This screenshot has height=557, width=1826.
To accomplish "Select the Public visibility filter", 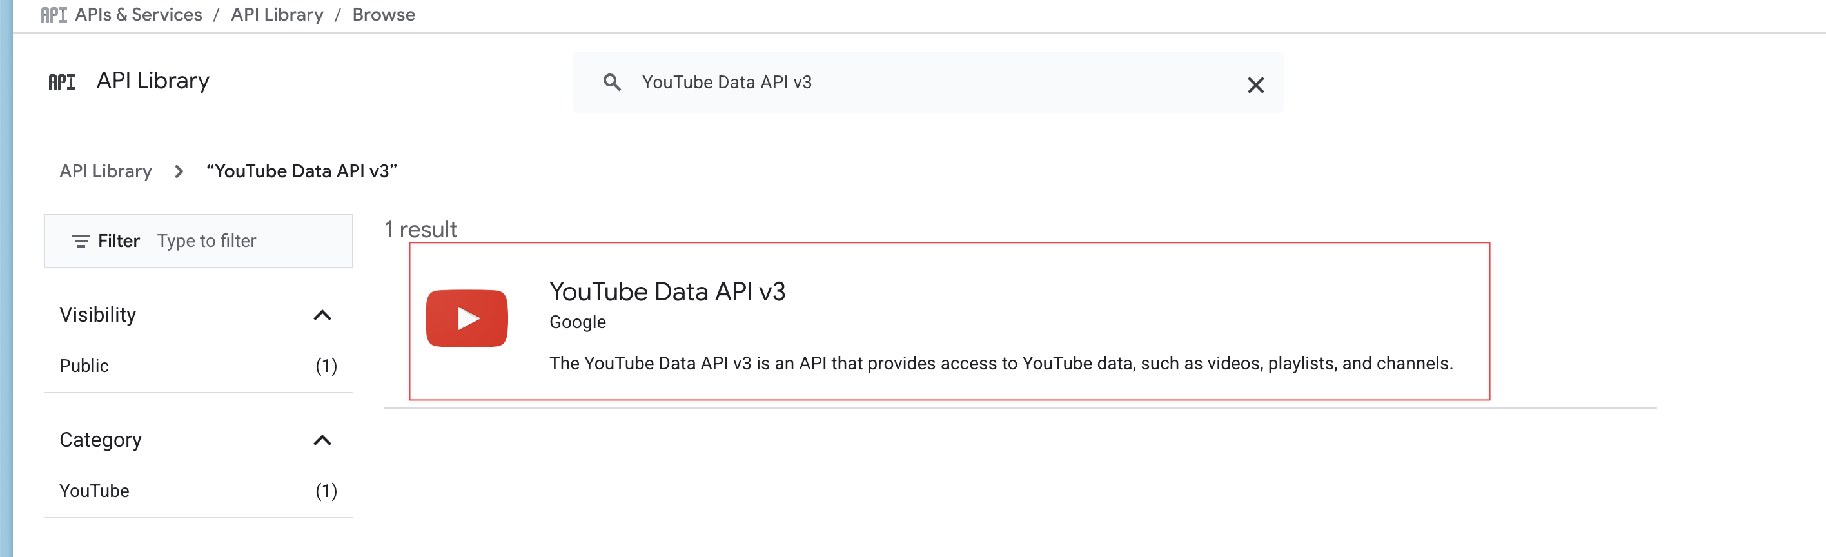I will point(199,366).
